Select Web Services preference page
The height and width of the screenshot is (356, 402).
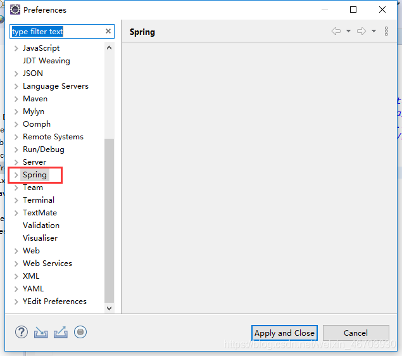[47, 263]
